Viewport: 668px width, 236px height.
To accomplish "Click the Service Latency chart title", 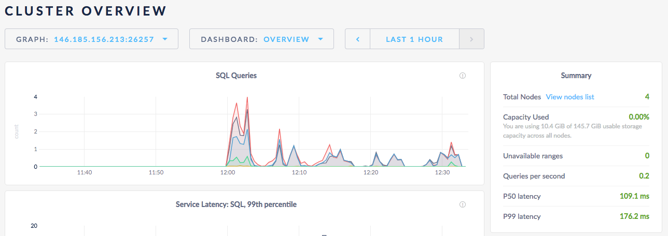I will tap(236, 204).
